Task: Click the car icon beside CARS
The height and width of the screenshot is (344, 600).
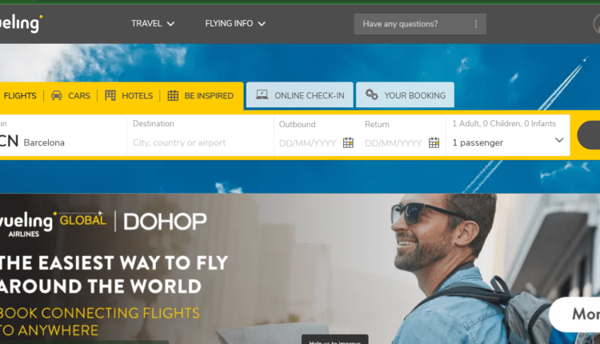Action: click(x=57, y=95)
